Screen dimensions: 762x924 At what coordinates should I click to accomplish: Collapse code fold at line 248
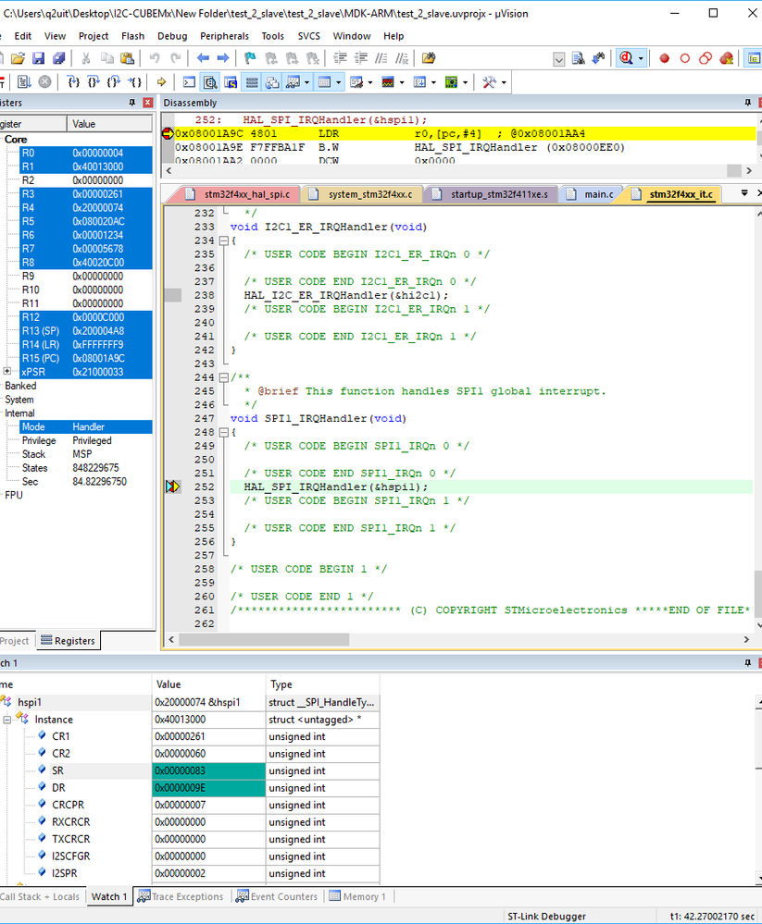click(x=223, y=432)
